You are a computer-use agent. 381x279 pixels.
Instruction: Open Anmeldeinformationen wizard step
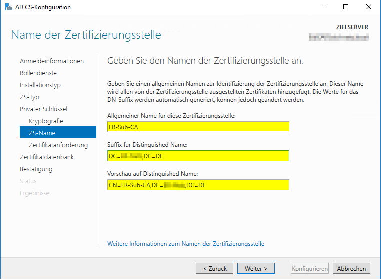[x=52, y=61]
